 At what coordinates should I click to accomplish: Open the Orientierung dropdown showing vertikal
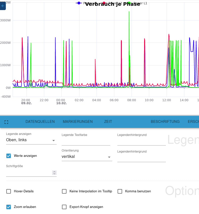click(x=87, y=157)
